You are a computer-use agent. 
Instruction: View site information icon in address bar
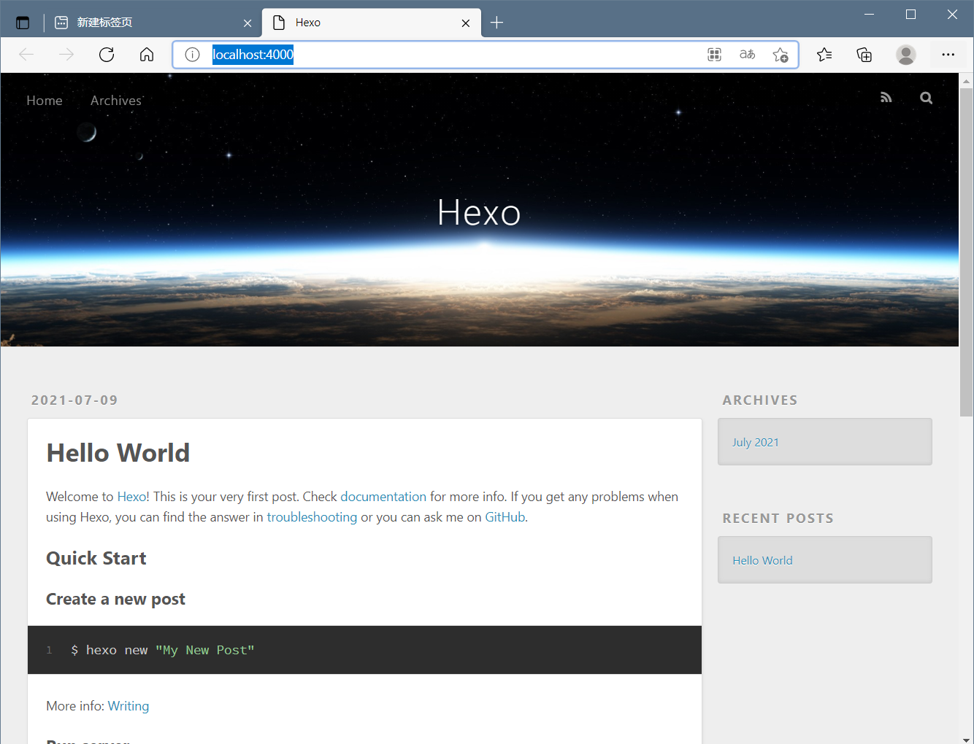pos(192,55)
